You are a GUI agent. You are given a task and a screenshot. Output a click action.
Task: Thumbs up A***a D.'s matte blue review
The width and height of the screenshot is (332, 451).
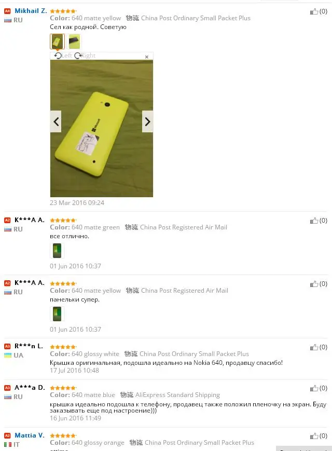tap(314, 388)
